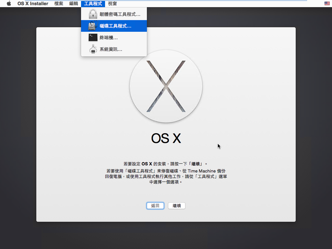Image resolution: width=332 pixels, height=249 pixels.
Task: Choose 韌體密碼工具程式… from the menu
Action: [x=114, y=14]
